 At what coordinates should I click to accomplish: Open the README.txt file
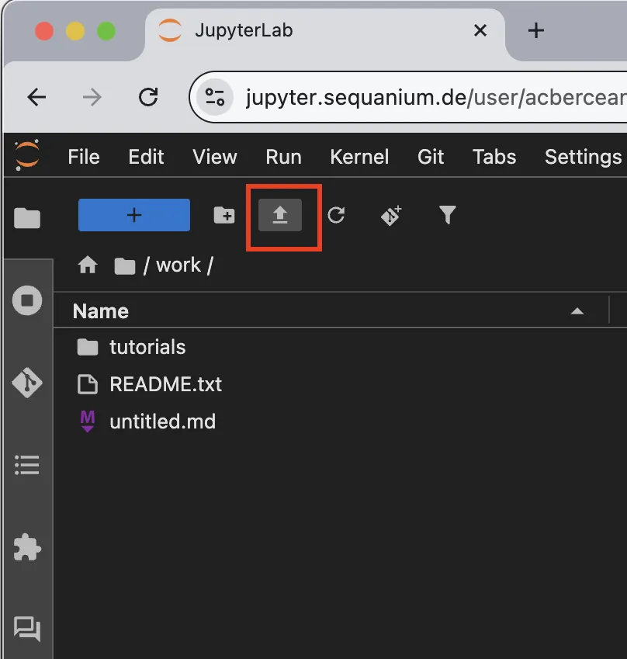165,384
